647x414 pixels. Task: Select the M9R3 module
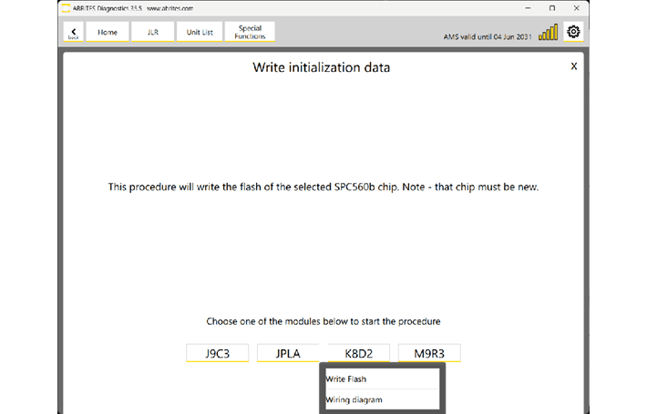pyautogui.click(x=429, y=353)
